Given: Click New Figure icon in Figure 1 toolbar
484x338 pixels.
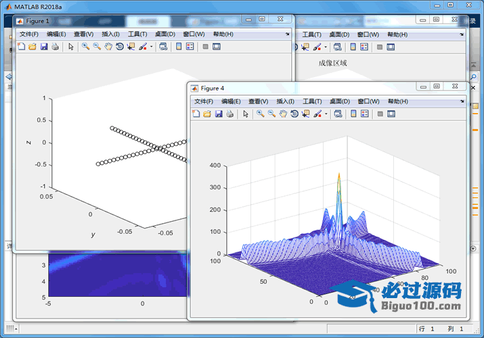Looking at the screenshot, I should pos(21,47).
